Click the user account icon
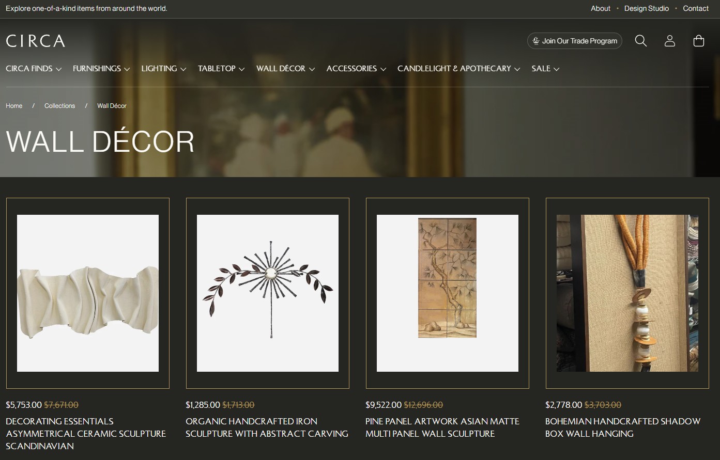This screenshot has width=720, height=460. pyautogui.click(x=669, y=41)
